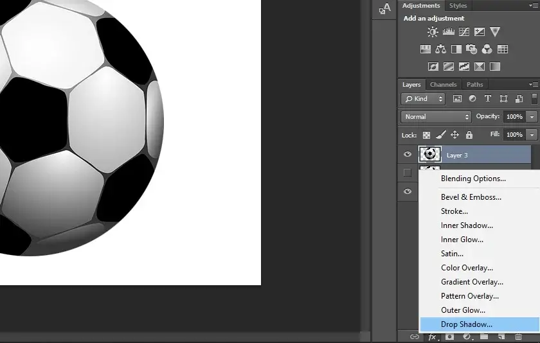
Task: Open the Layers panel flyout menu
Action: [x=534, y=84]
